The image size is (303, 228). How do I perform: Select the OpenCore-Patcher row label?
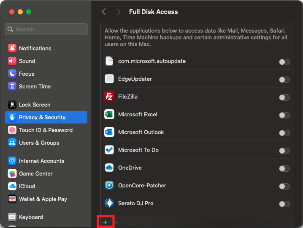tap(142, 186)
